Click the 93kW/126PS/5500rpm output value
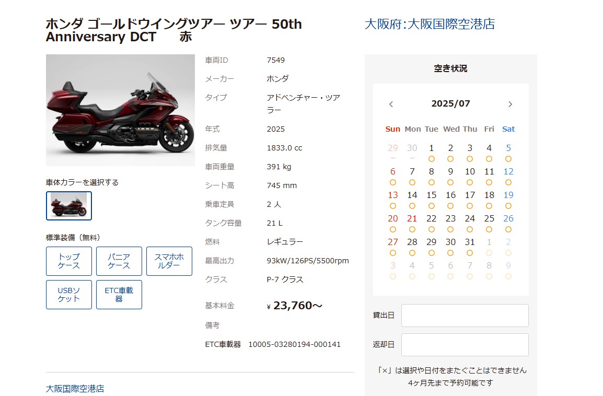Screen dimensions: 603x396 tap(308, 261)
